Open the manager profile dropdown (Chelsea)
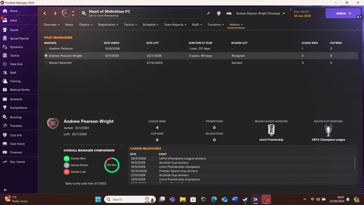The width and height of the screenshot is (364, 205). [x=260, y=13]
